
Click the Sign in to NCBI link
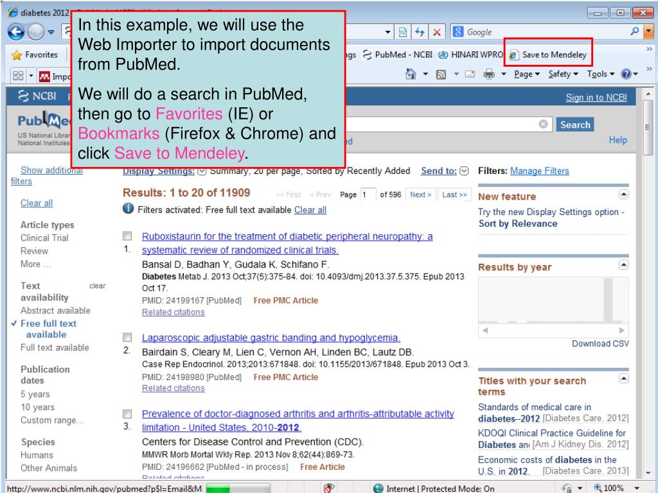click(596, 98)
